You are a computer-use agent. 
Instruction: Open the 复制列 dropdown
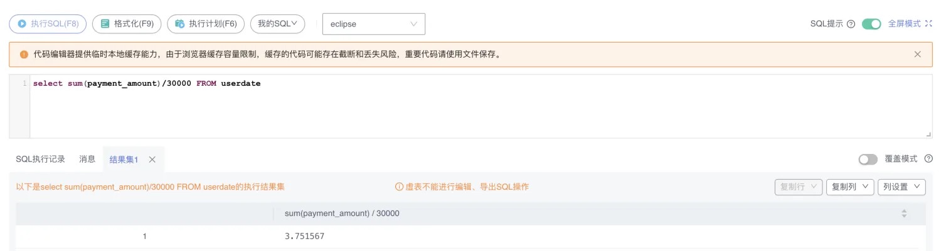850,187
